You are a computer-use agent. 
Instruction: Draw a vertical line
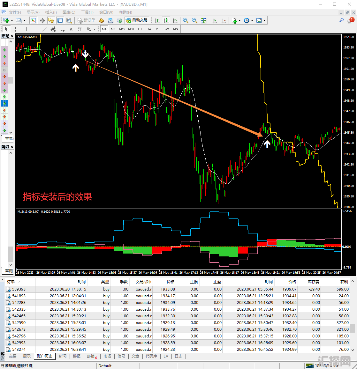[x=26, y=29]
